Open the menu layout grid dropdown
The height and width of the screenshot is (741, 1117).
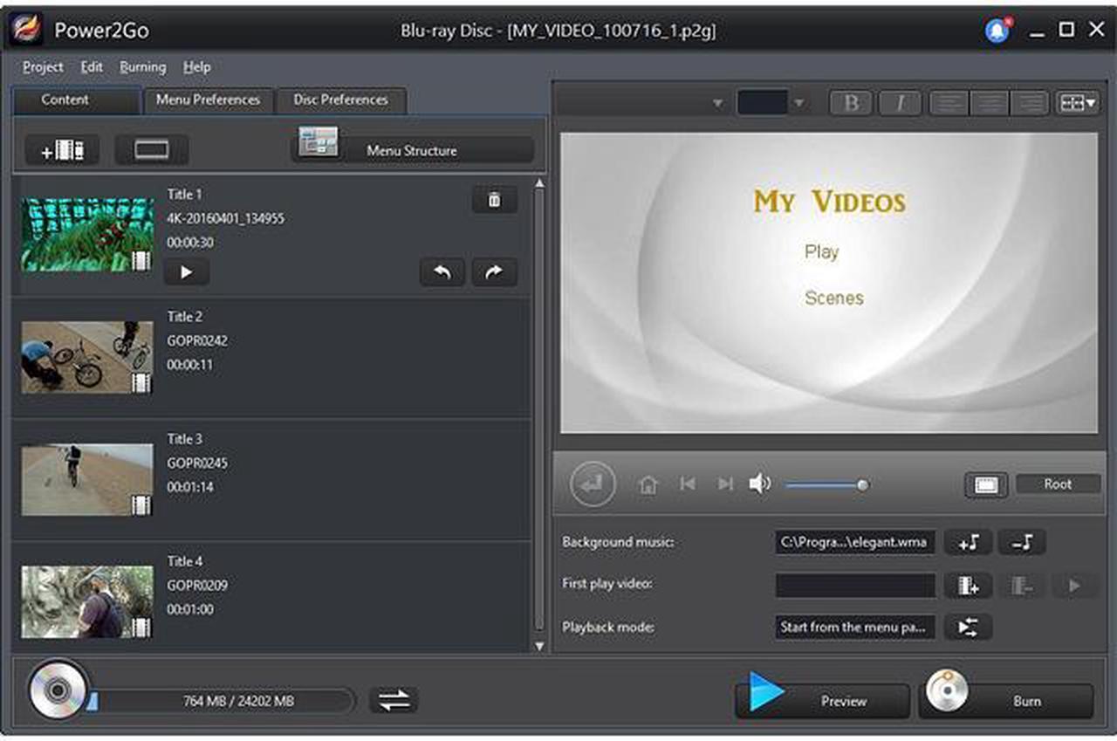[1078, 103]
